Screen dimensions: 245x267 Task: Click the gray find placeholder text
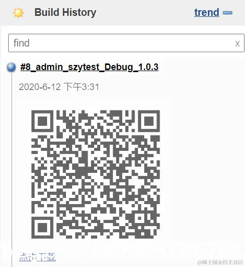coord(21,43)
